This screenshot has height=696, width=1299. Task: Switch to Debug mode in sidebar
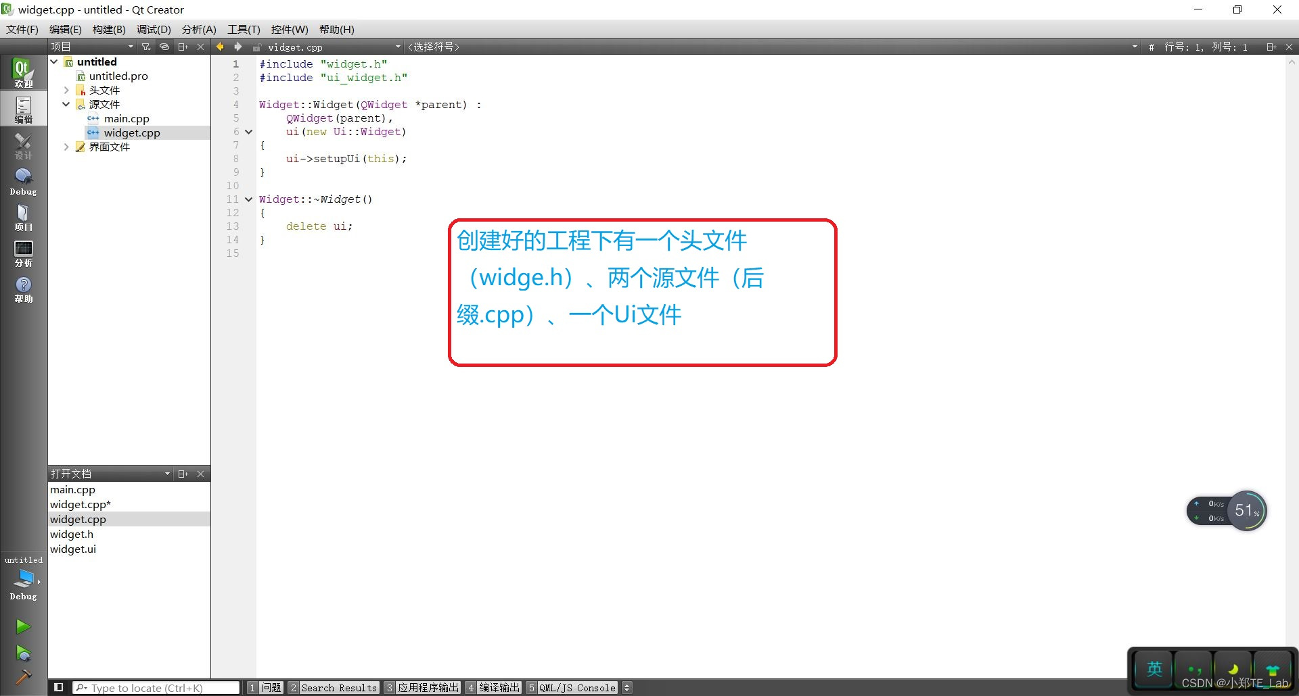click(x=23, y=181)
